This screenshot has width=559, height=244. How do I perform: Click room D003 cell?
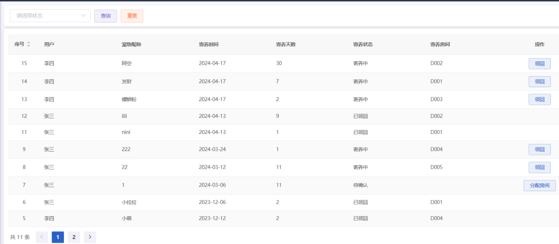coord(437,99)
